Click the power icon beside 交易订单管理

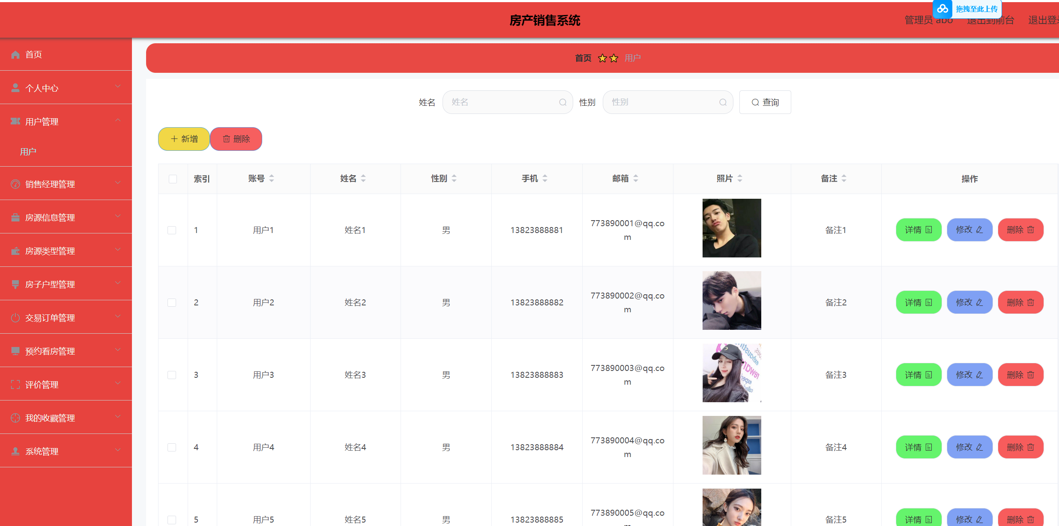(x=15, y=318)
